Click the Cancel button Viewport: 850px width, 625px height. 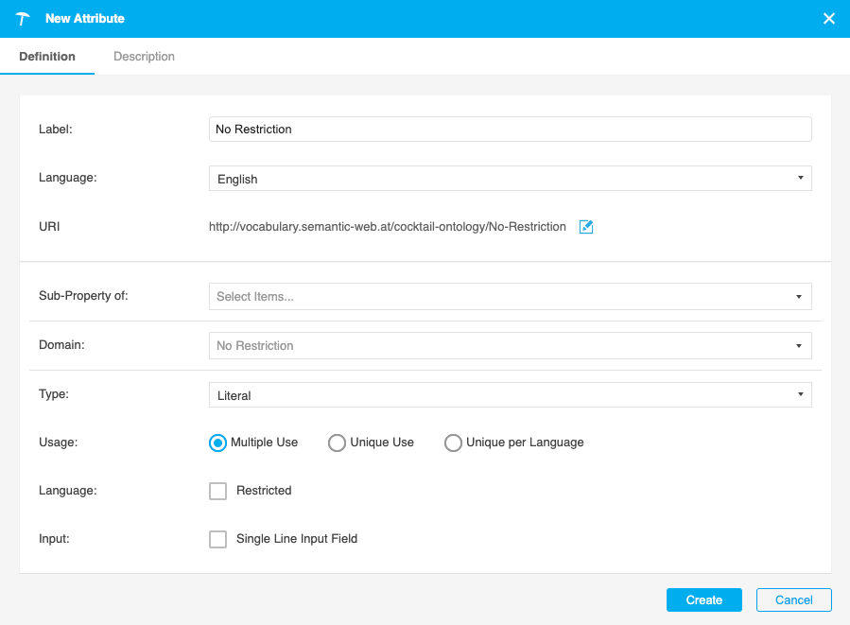[793, 600]
